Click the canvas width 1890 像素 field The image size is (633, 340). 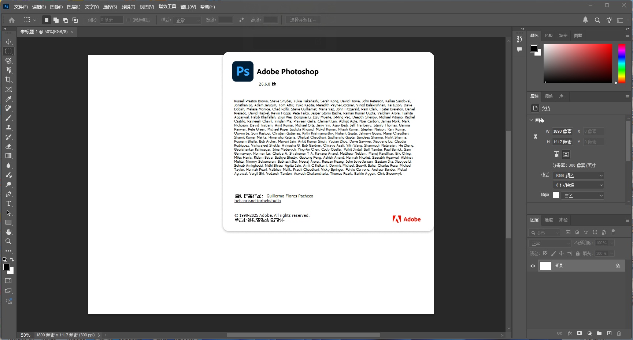[x=562, y=131]
